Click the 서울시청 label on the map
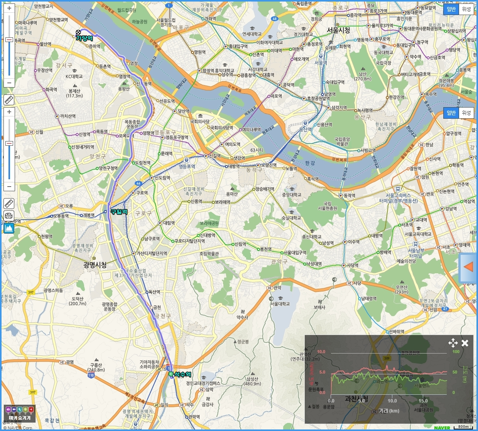The height and width of the screenshot is (431, 478). point(338,30)
